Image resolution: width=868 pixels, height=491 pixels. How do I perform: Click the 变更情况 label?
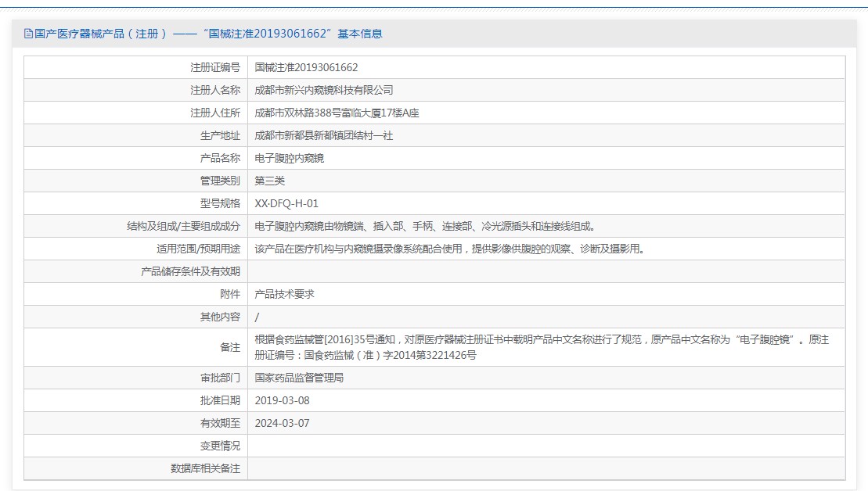220,446
